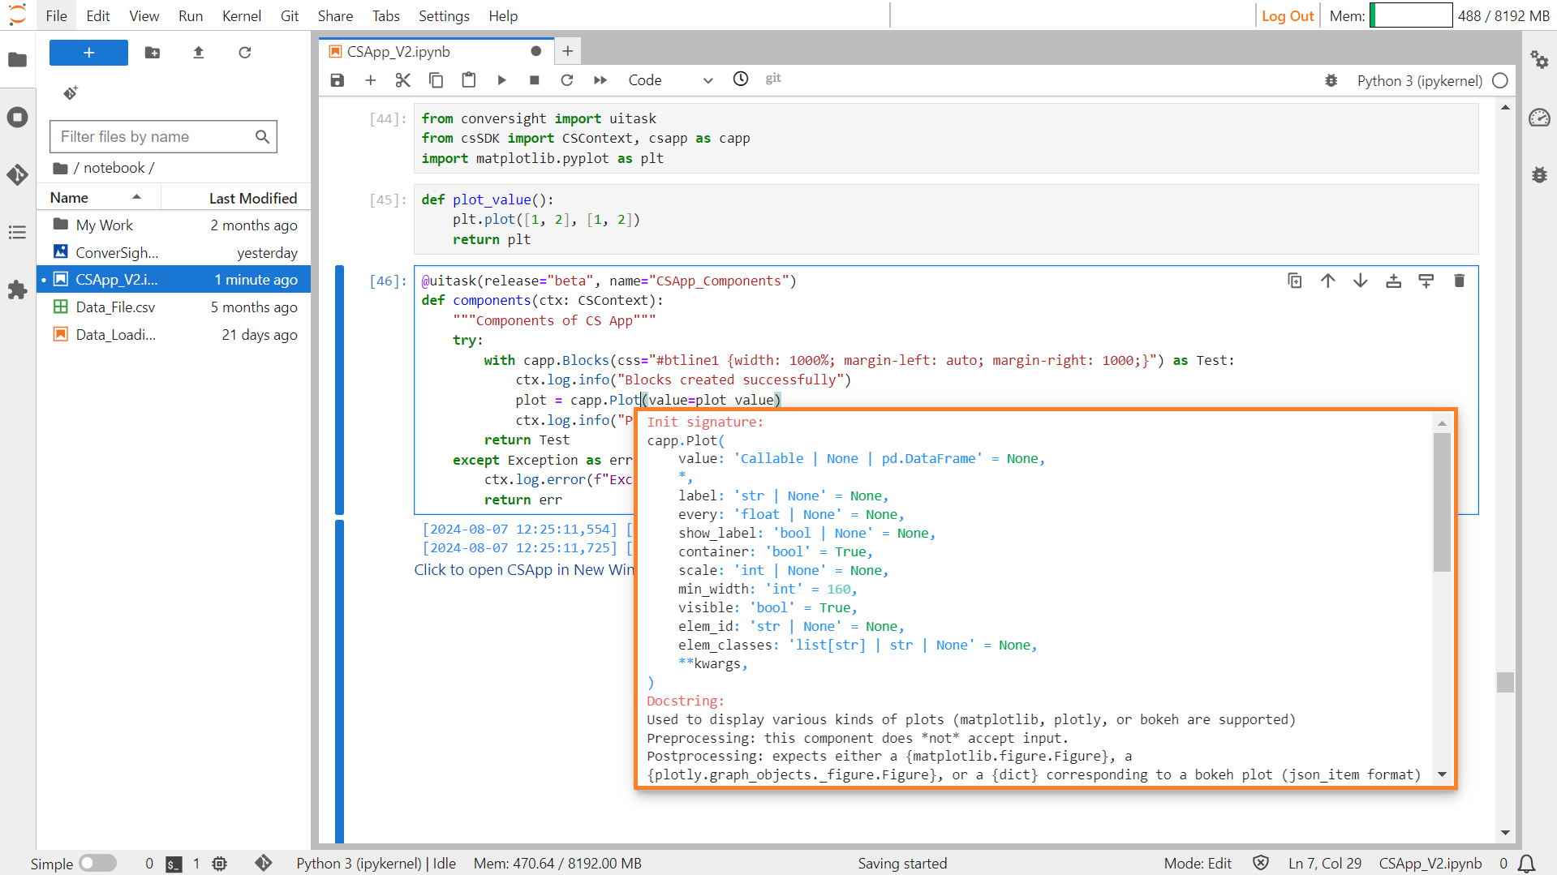This screenshot has width=1557, height=875.
Task: Open the Debugger right sidebar panel
Action: point(1539,174)
